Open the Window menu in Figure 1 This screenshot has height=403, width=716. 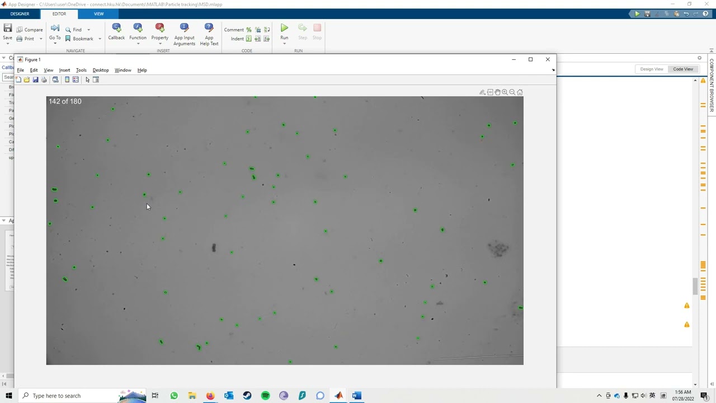point(123,70)
